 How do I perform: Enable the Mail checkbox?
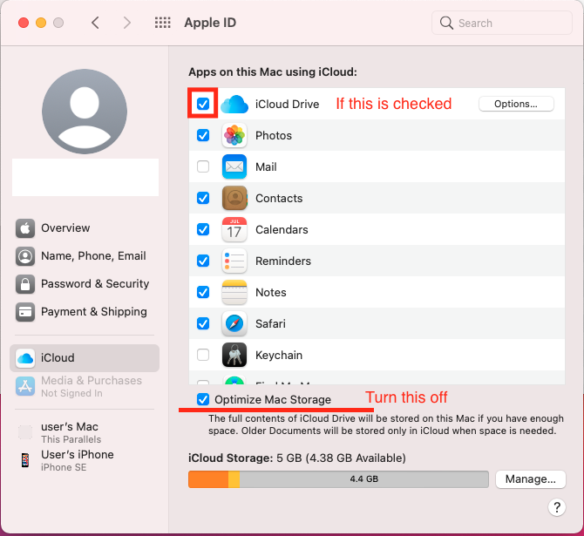[203, 166]
